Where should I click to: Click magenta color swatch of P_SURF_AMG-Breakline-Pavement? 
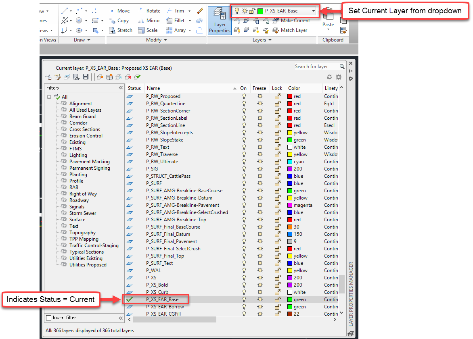[x=290, y=205]
